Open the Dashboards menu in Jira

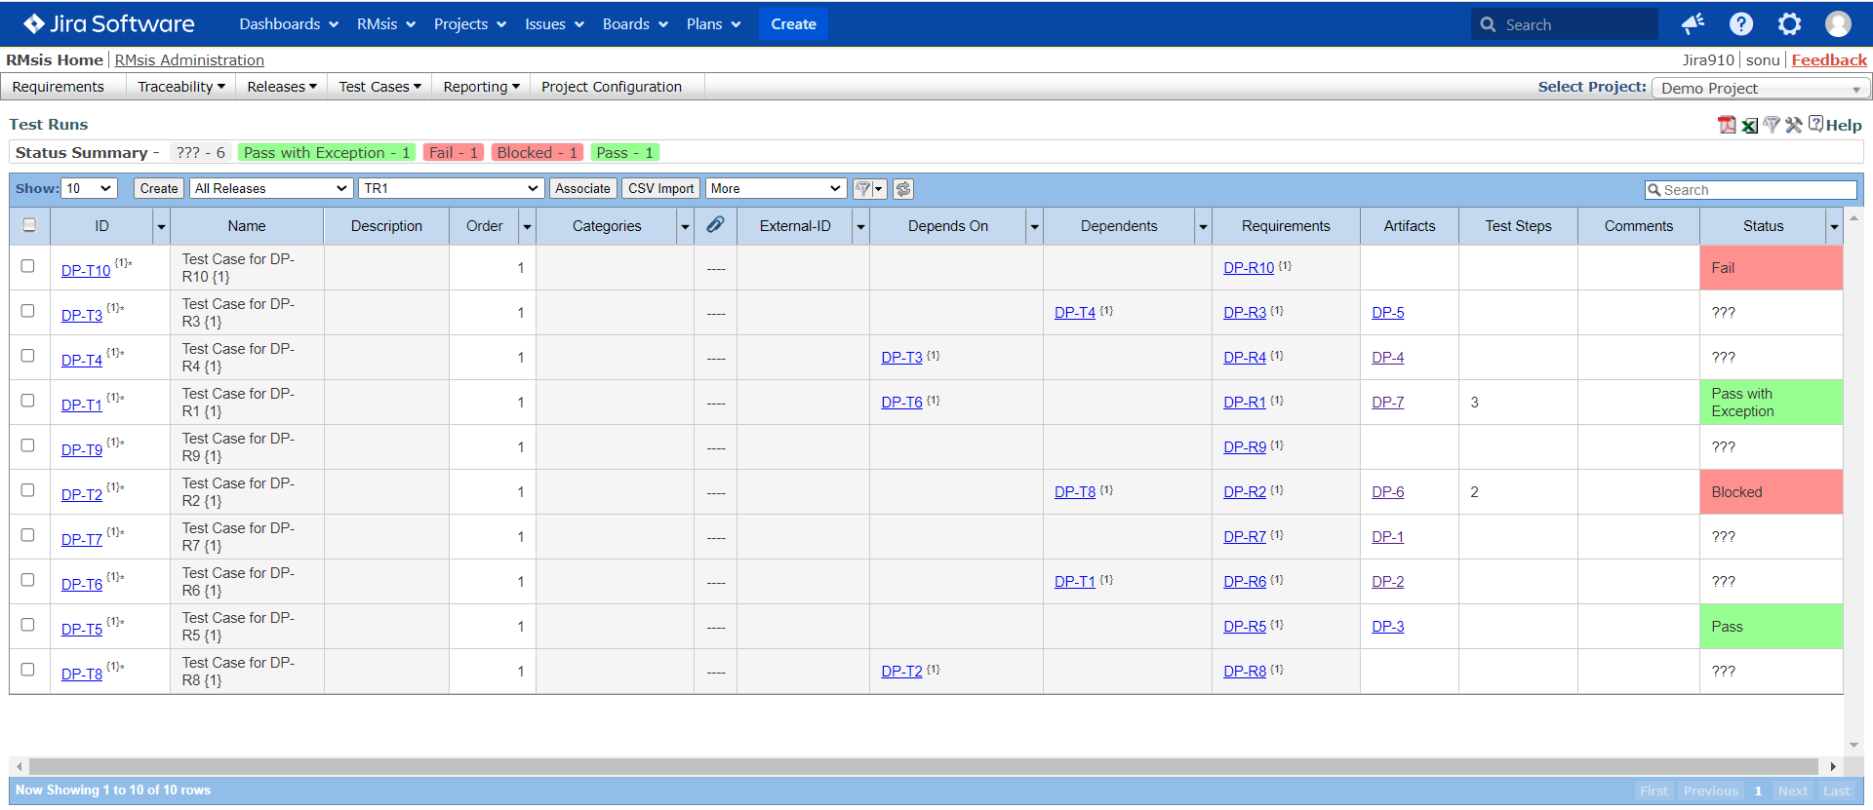pyautogui.click(x=289, y=24)
